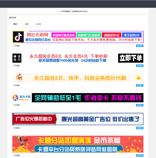Click the 广告横幅 tag under the 永久超会5元 banner
The width and height of the screenshot is (156, 158).
17,85
